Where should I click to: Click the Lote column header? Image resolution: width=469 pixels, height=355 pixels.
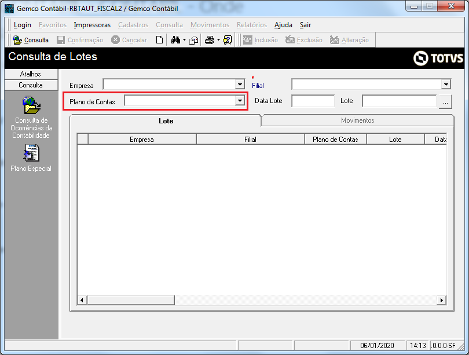tap(395, 139)
